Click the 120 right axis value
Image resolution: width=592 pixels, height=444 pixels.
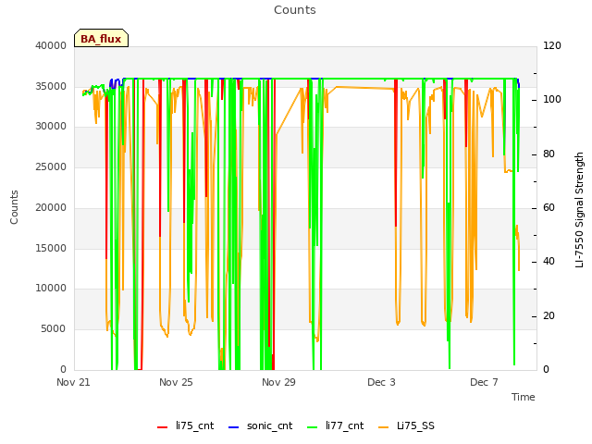[552, 45]
